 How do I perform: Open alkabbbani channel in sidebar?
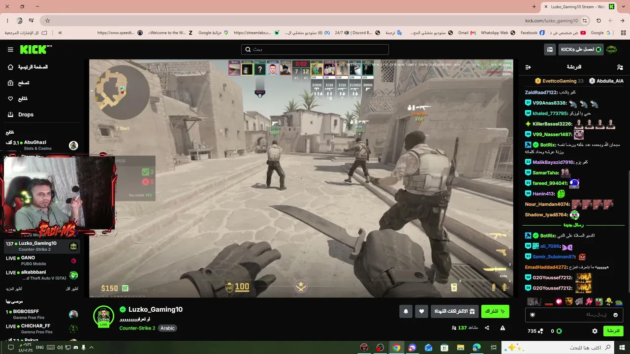[x=42, y=275]
